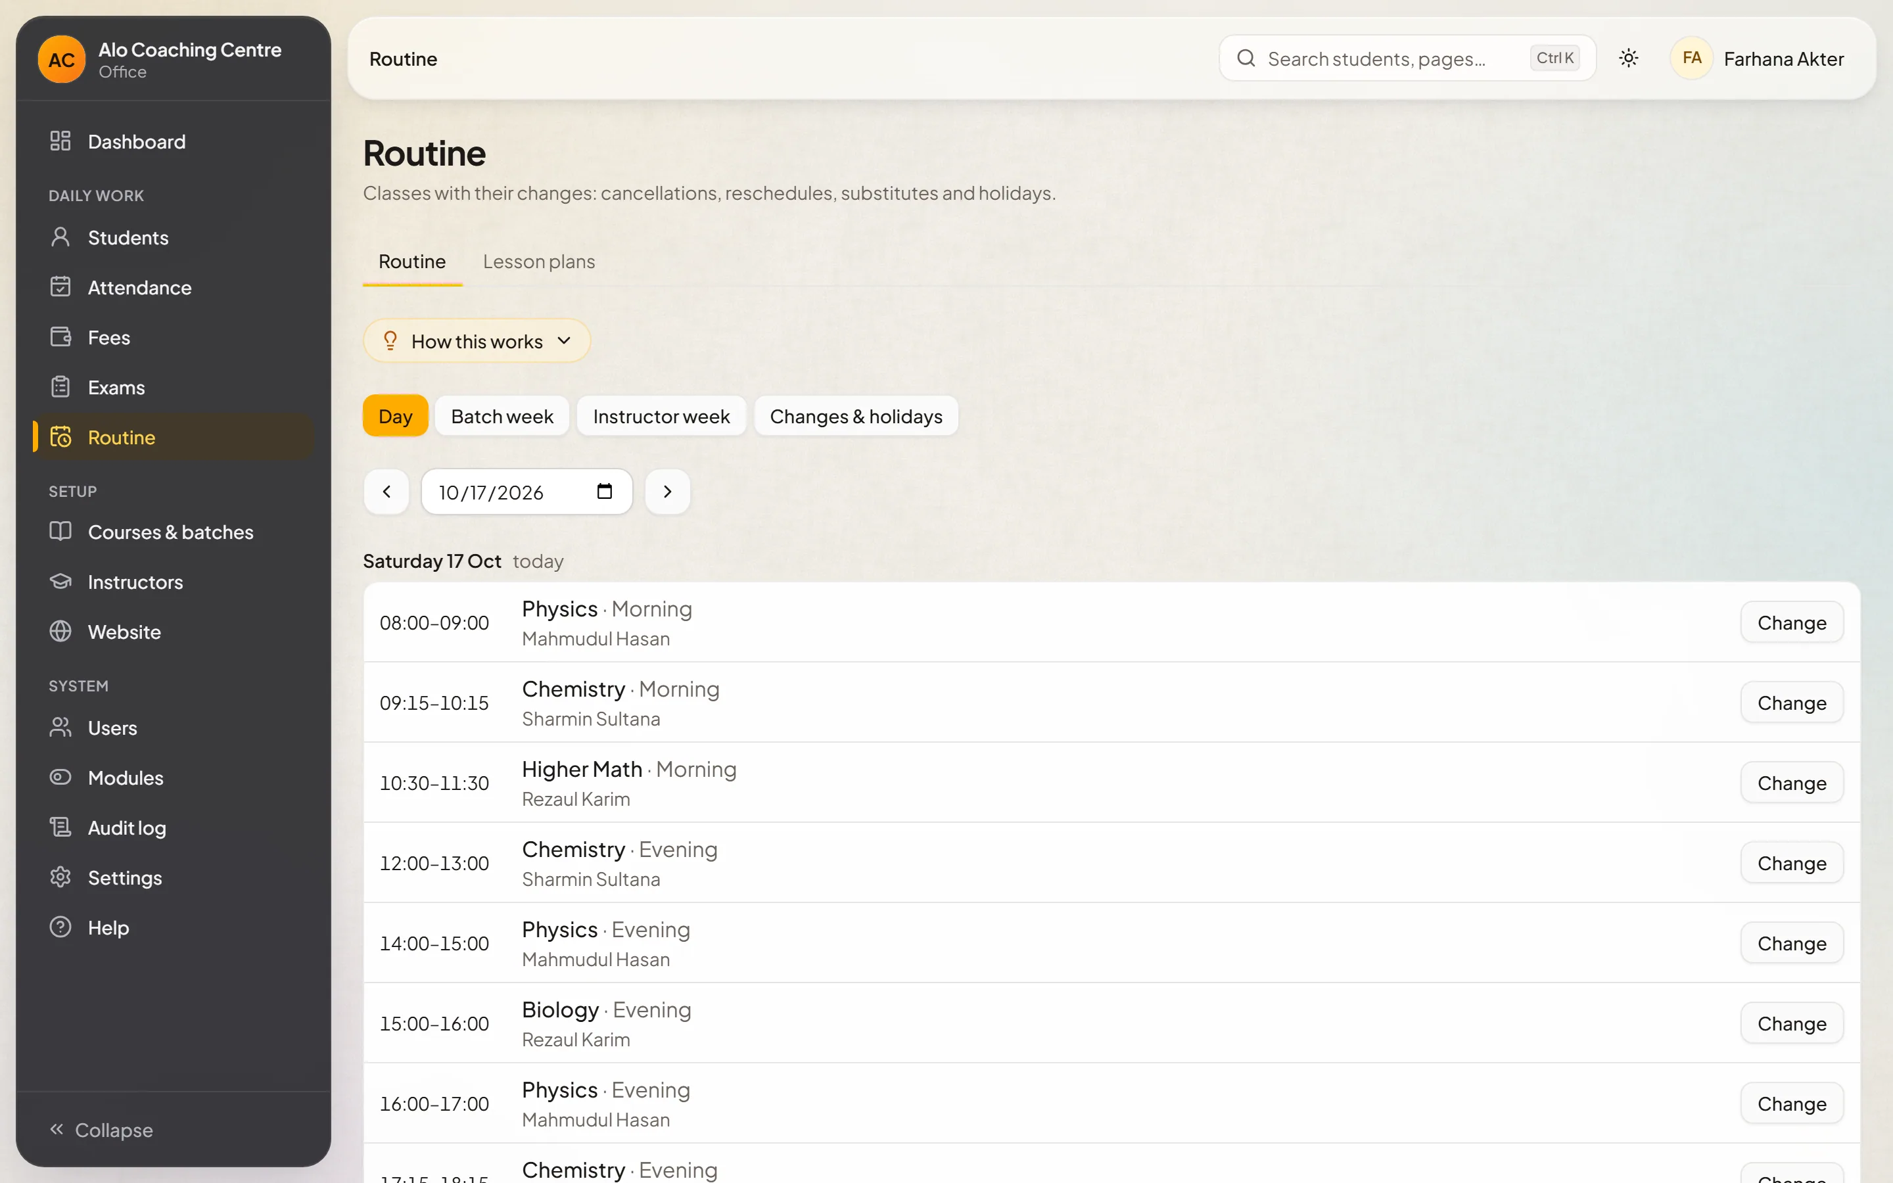Switch to Instructor week view
1893x1183 pixels.
coord(662,416)
